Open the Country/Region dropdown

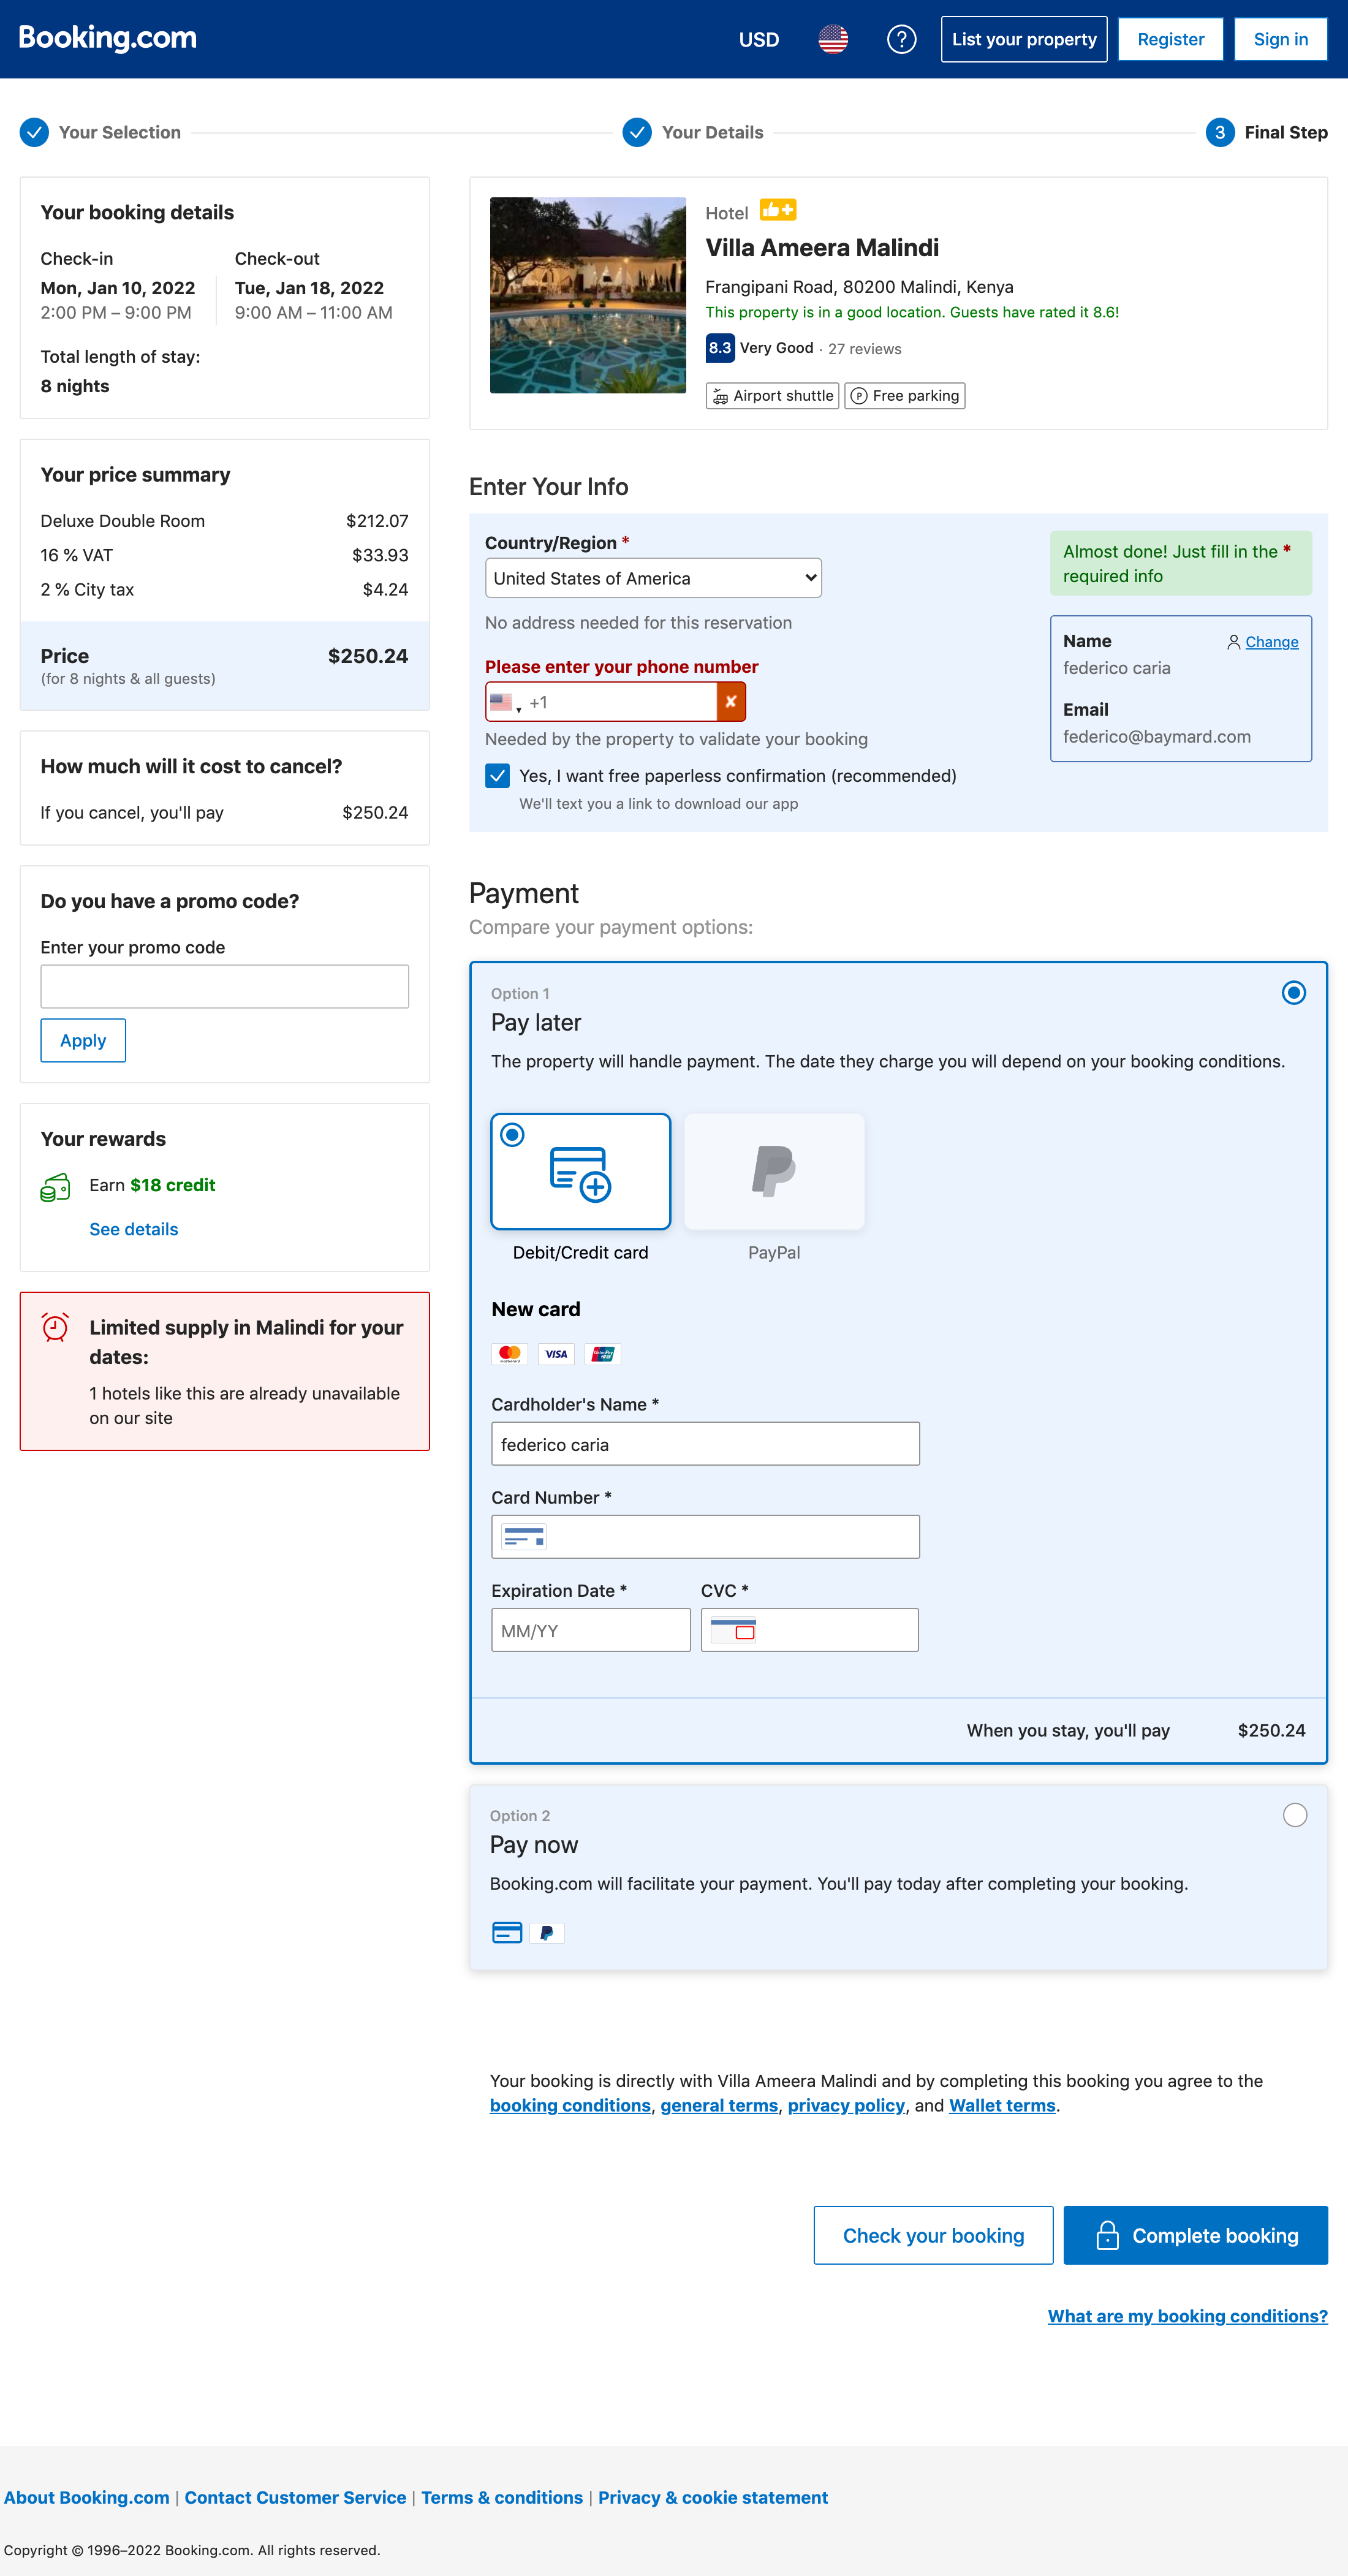point(653,577)
